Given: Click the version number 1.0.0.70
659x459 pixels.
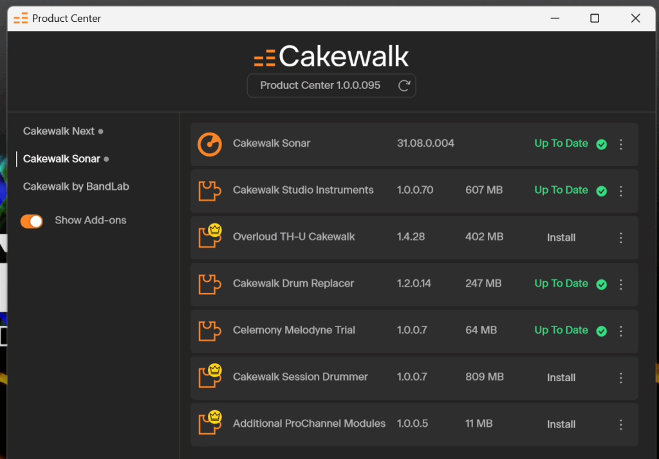Looking at the screenshot, I should (x=415, y=190).
